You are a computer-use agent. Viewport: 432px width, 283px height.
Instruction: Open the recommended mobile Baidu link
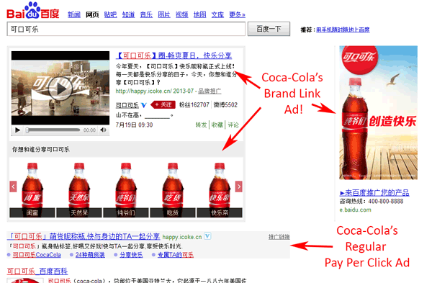pos(343,30)
